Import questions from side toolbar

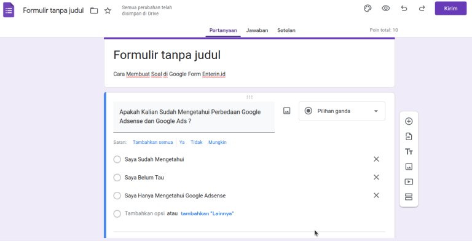pos(409,136)
